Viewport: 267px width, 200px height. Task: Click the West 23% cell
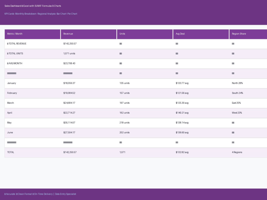[248, 113]
